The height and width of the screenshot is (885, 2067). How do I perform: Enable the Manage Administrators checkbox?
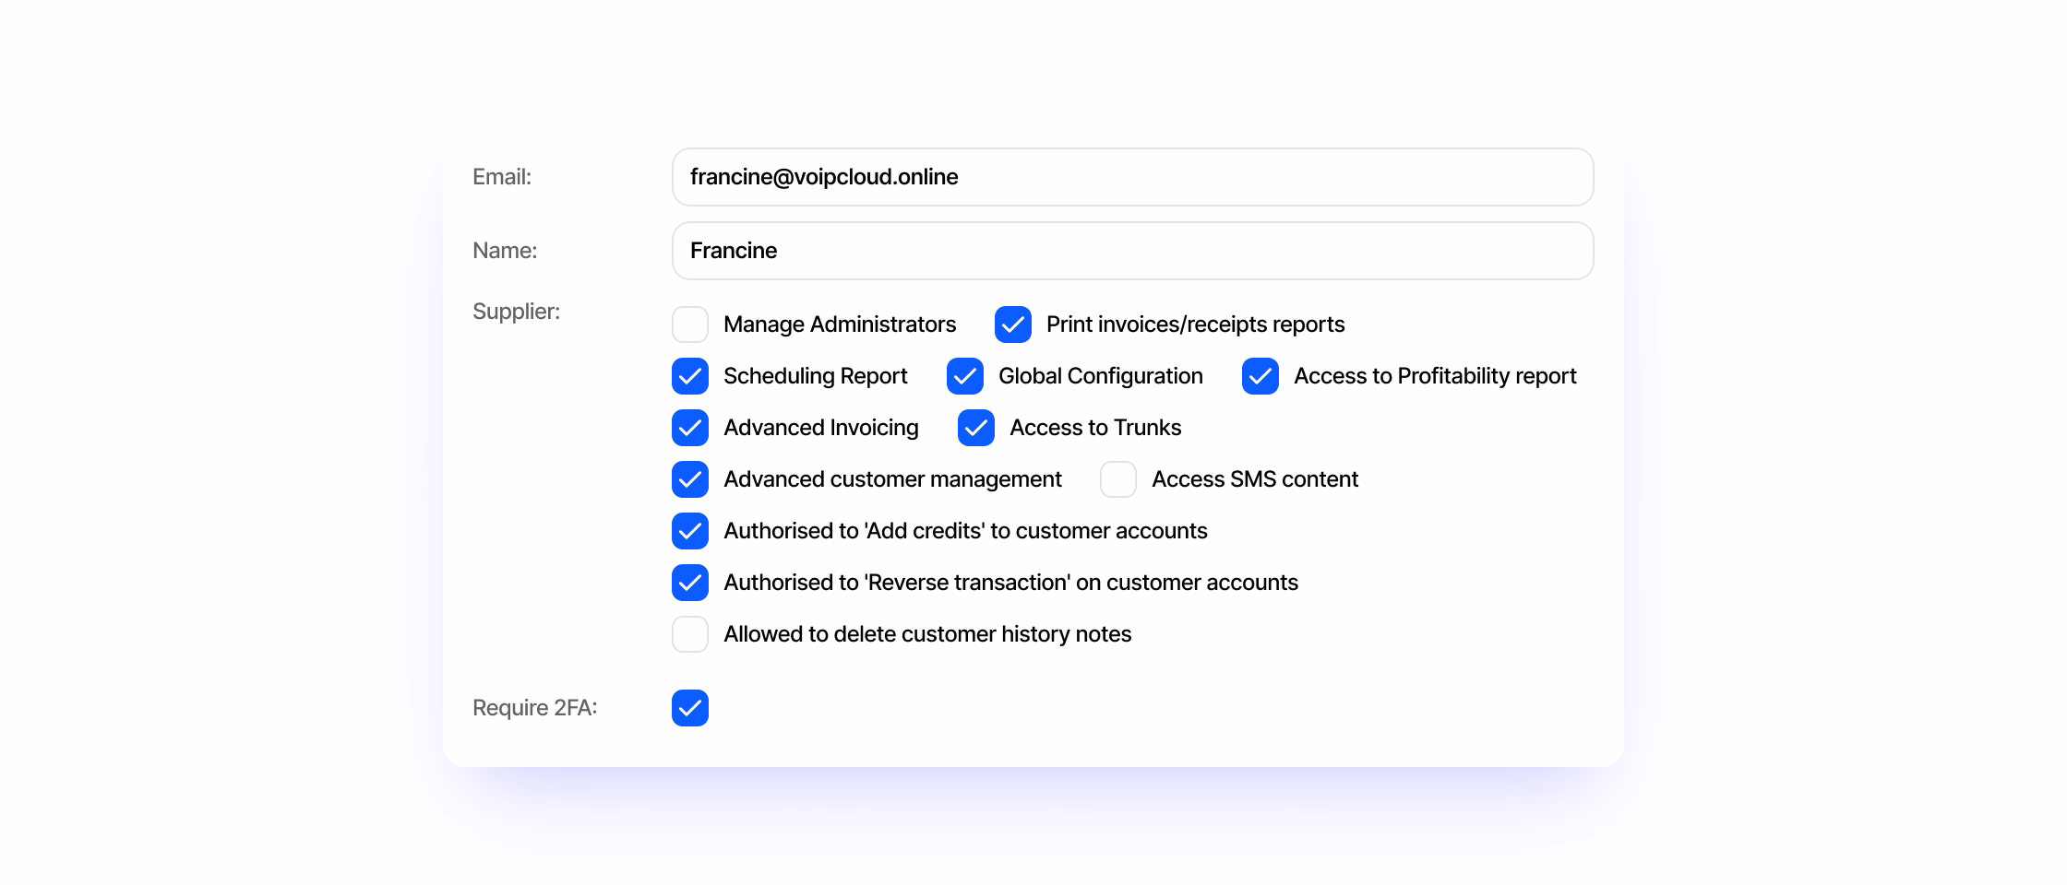coord(690,324)
